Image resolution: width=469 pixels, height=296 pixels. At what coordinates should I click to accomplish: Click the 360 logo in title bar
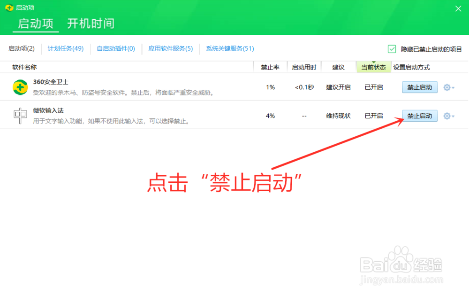(9, 8)
